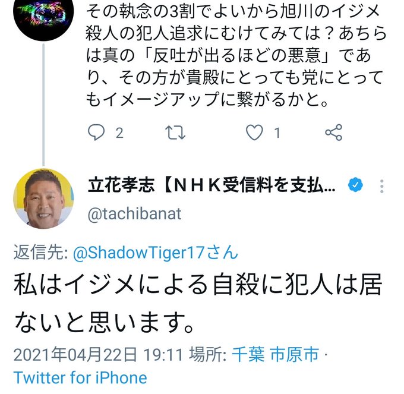
Task: Open the @ShadowTiger17 mention link
Action: click(156, 253)
